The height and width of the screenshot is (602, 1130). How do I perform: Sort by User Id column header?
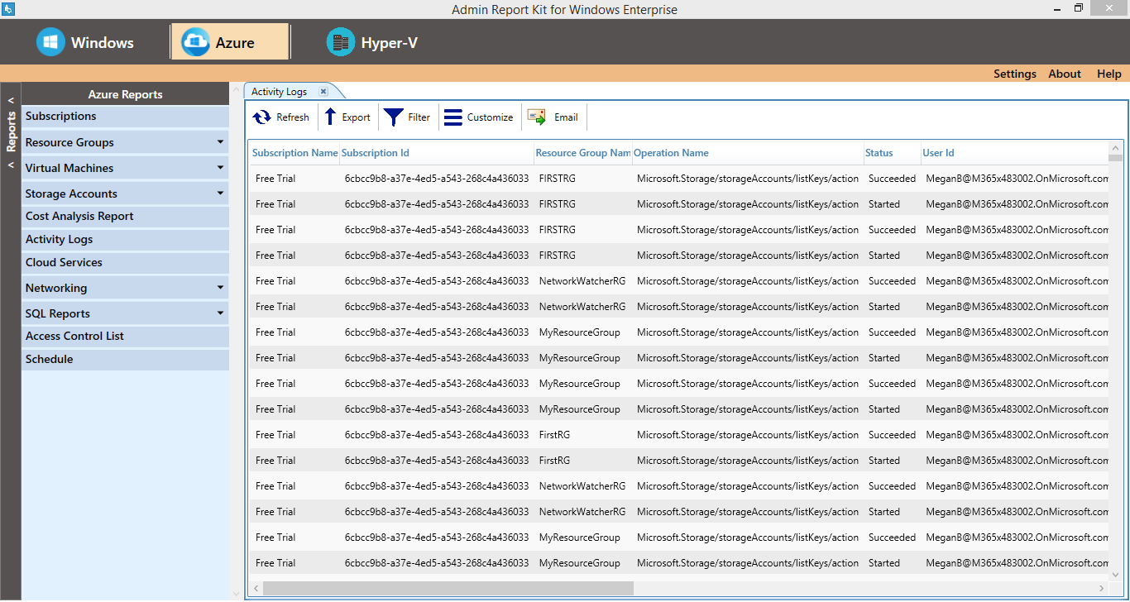(x=1015, y=153)
